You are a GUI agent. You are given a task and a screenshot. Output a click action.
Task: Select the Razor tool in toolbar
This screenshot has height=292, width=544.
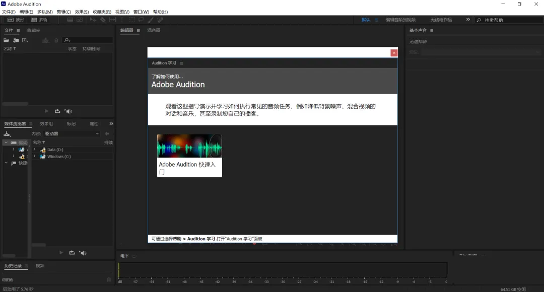click(103, 20)
